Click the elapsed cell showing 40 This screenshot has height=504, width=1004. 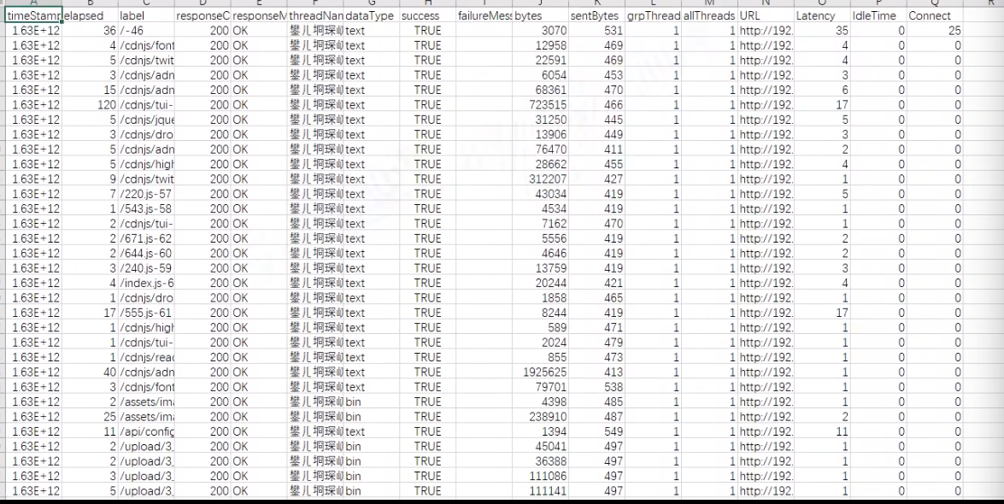click(x=91, y=372)
